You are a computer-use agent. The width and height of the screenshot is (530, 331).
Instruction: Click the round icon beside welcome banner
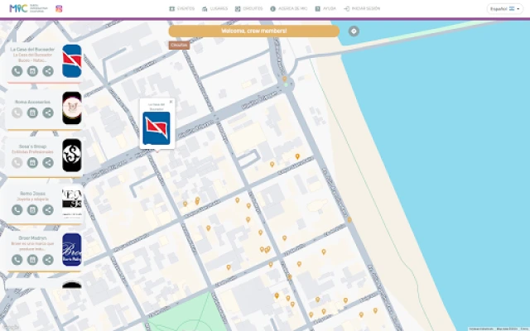pos(354,31)
